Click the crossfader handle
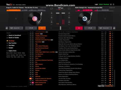The width and height of the screenshot is (121, 90). pos(60,28)
